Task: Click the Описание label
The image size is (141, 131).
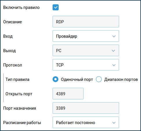Action: [12, 22]
